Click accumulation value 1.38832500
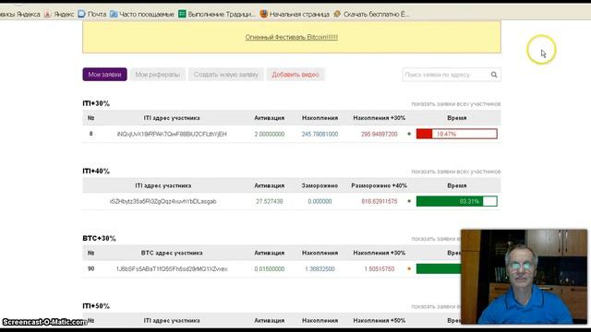This screenshot has height=332, width=591. click(320, 268)
